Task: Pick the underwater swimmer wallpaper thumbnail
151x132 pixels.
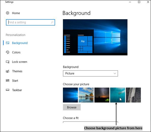Action: (118, 95)
